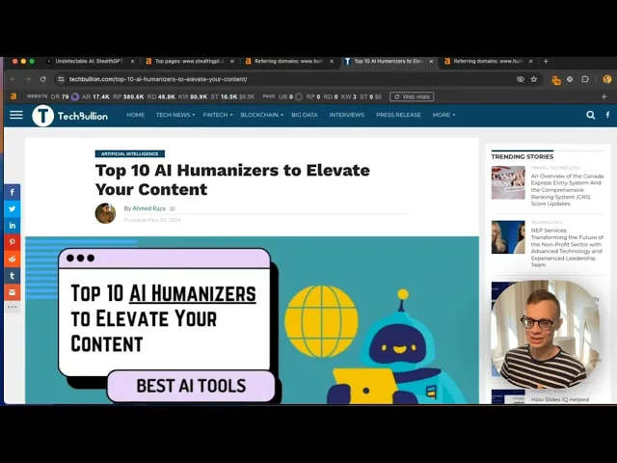Open the browser profile avatar
The height and width of the screenshot is (463, 617).
tap(607, 79)
